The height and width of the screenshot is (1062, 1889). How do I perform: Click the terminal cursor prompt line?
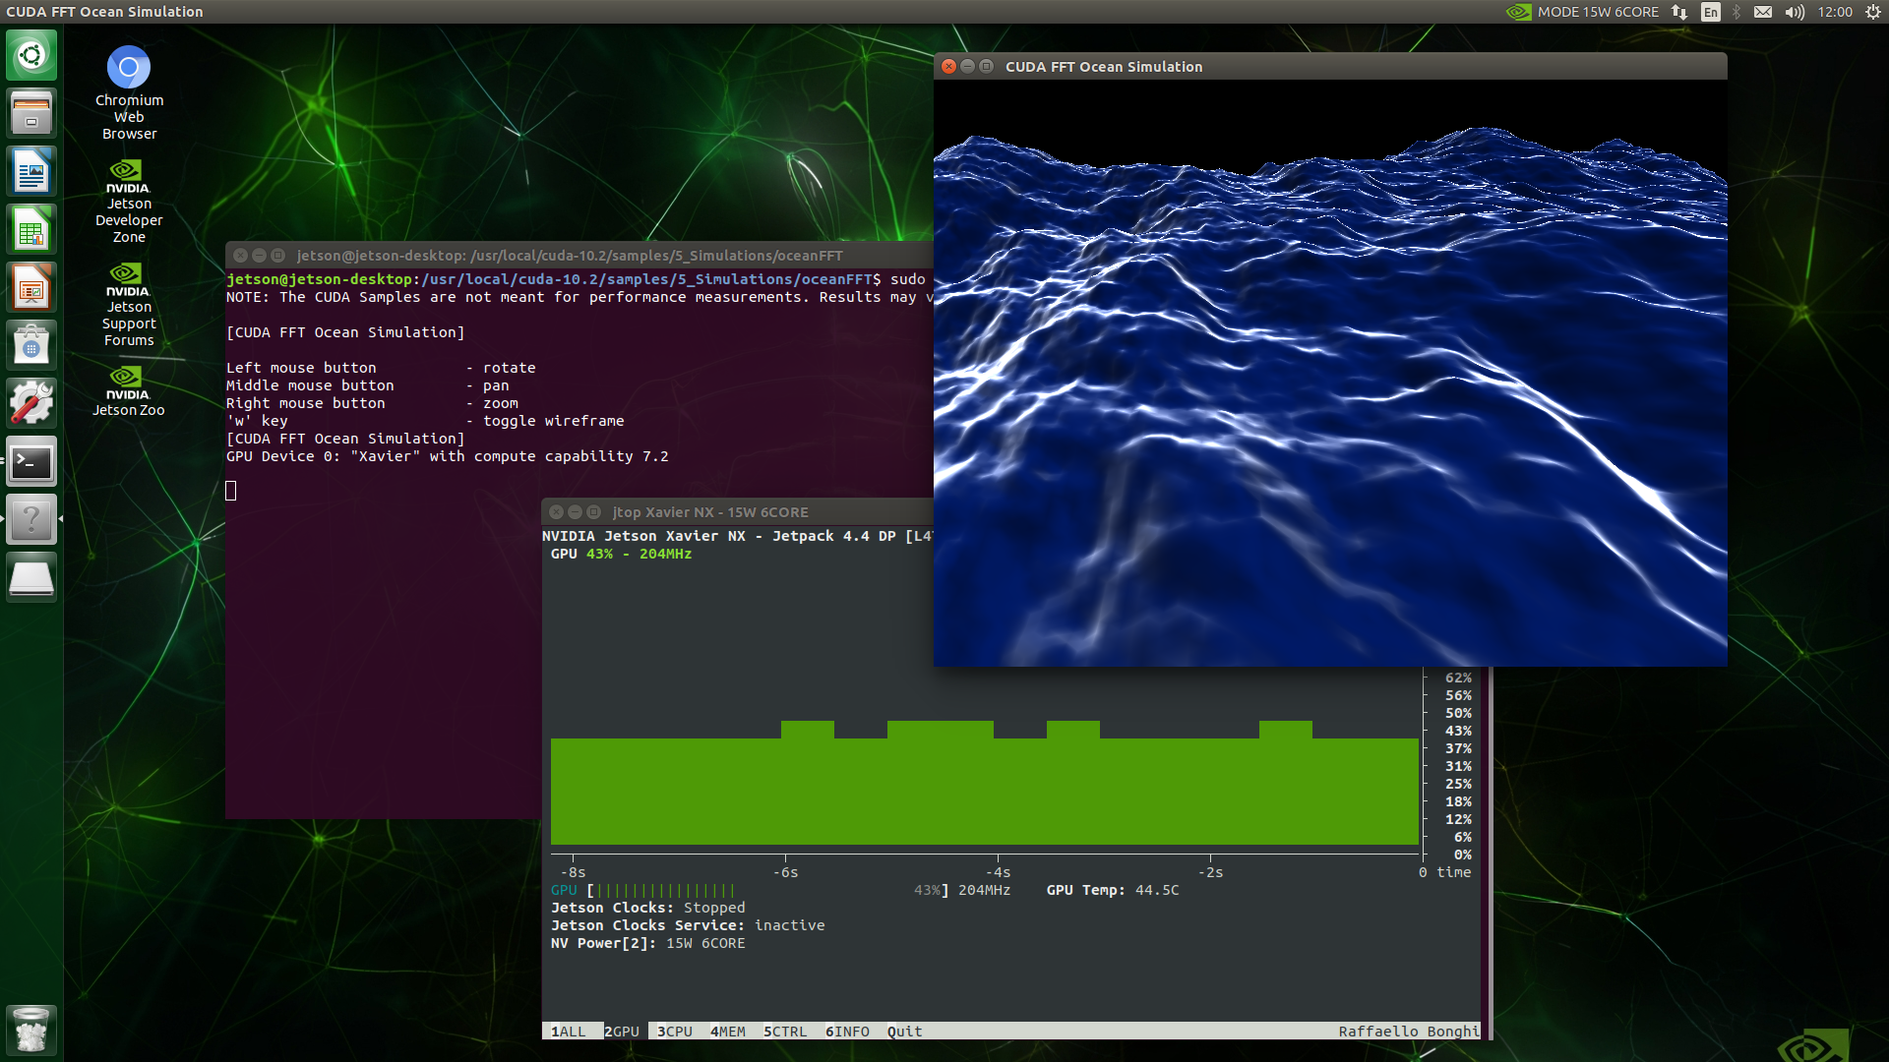tap(231, 491)
